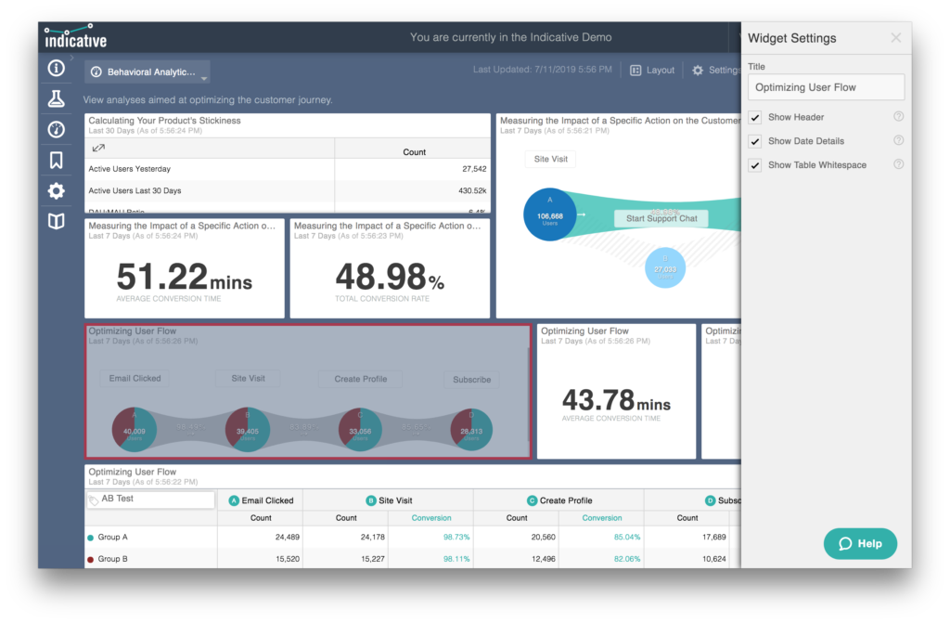The height and width of the screenshot is (623, 950).
Task: Open the 43.78 mins average conversion time widget
Action: (616, 391)
